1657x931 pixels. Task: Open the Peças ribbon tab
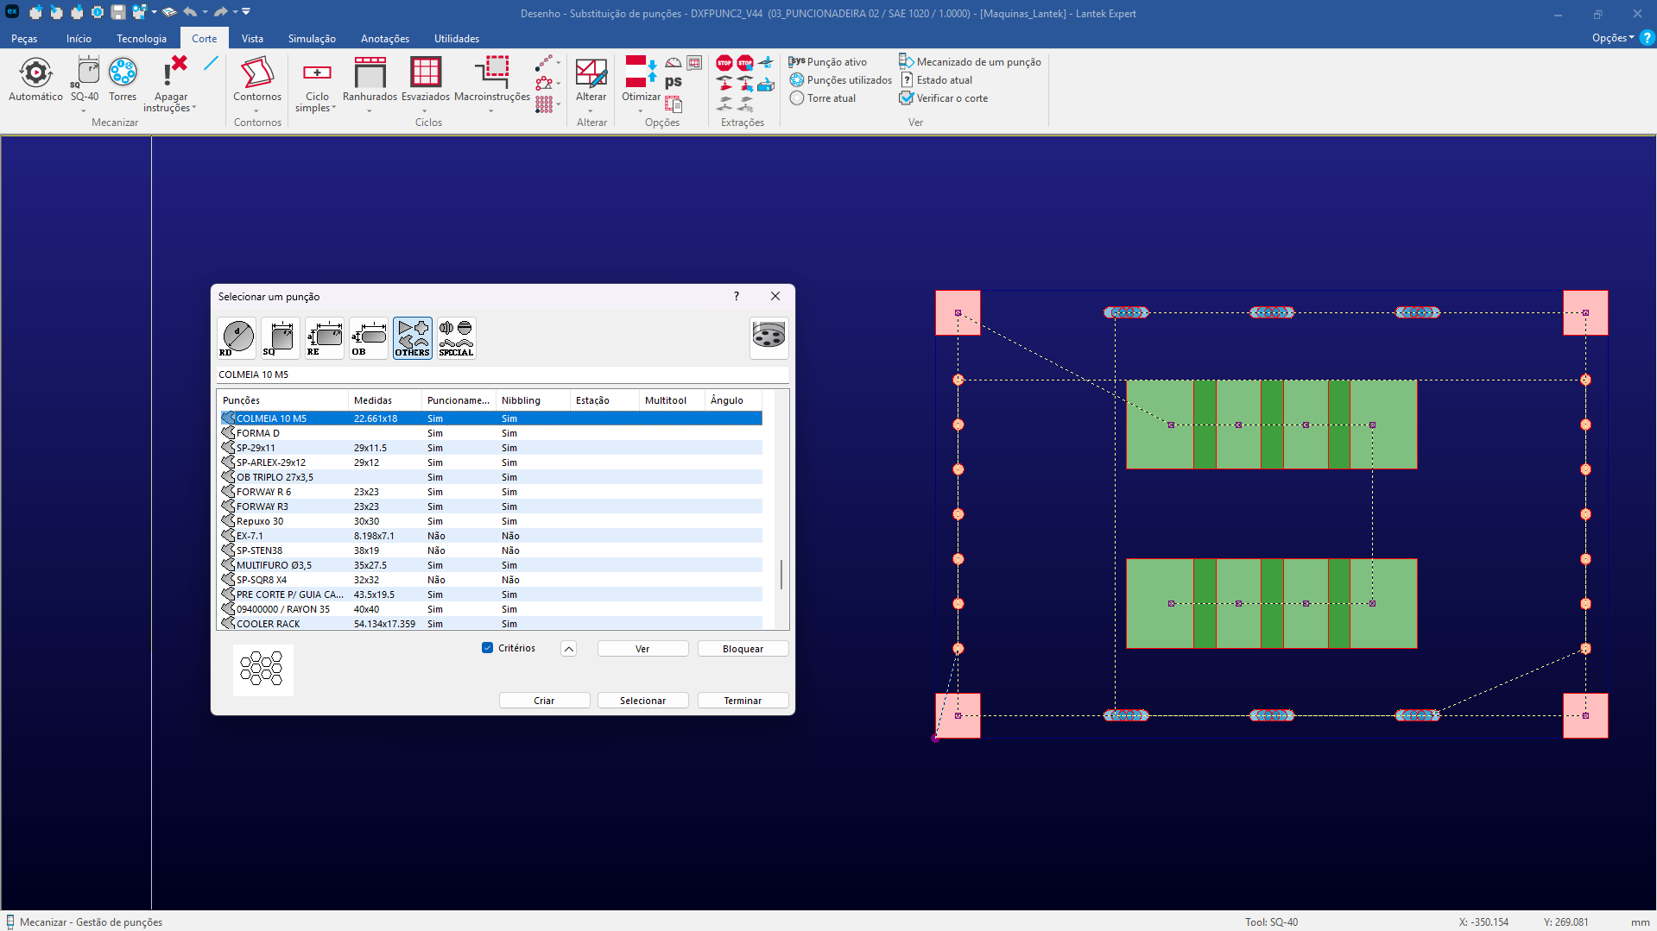point(24,39)
